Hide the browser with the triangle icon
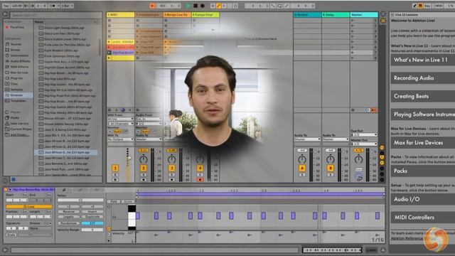Screen dimensions: 455x256 [5, 14]
